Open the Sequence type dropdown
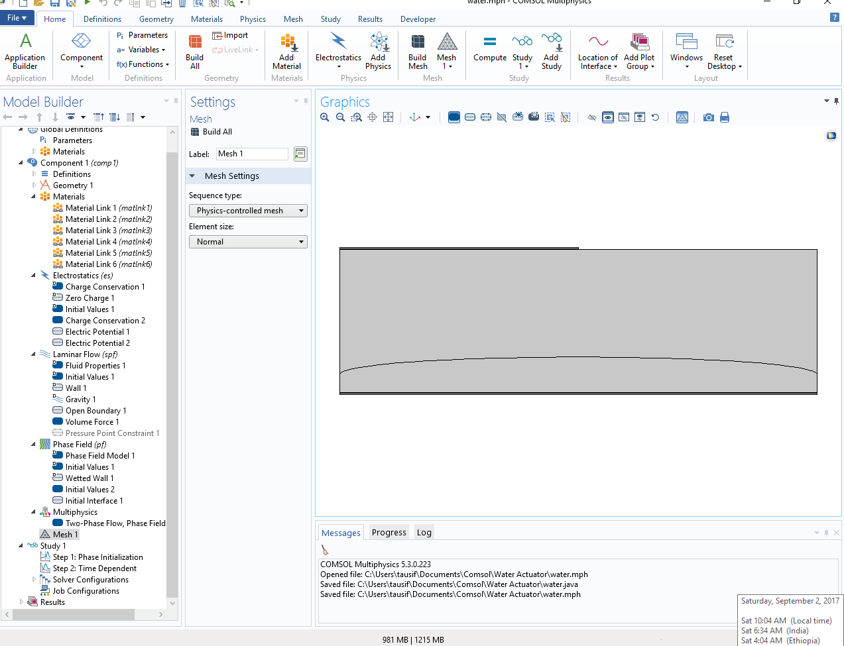This screenshot has width=844, height=646. pos(248,211)
